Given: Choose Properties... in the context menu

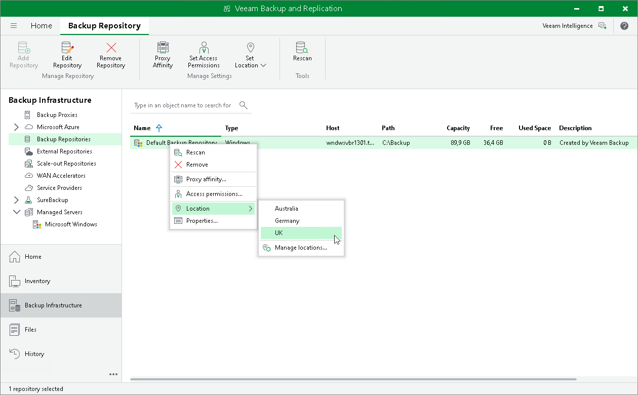Looking at the screenshot, I should tap(213, 221).
